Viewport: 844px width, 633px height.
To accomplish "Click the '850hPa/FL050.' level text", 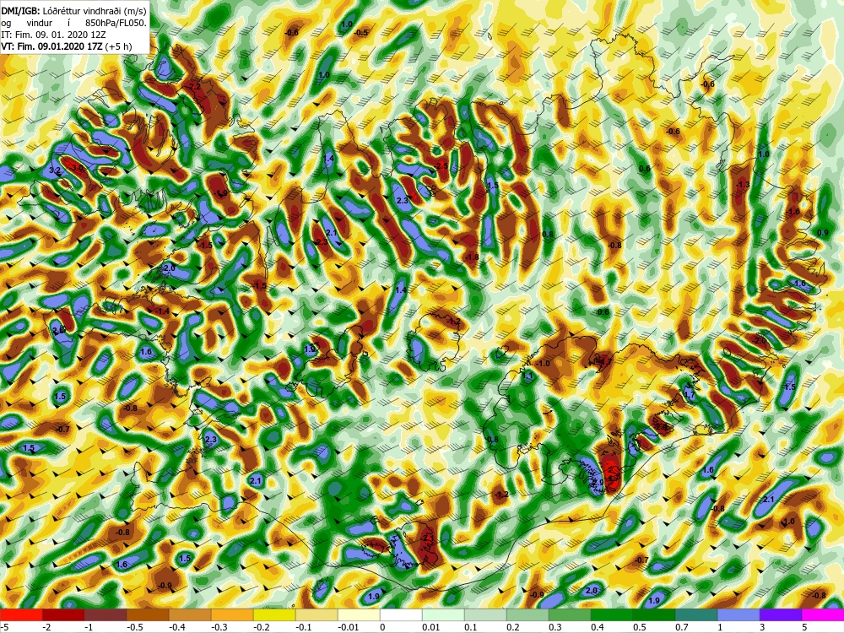I will [116, 23].
